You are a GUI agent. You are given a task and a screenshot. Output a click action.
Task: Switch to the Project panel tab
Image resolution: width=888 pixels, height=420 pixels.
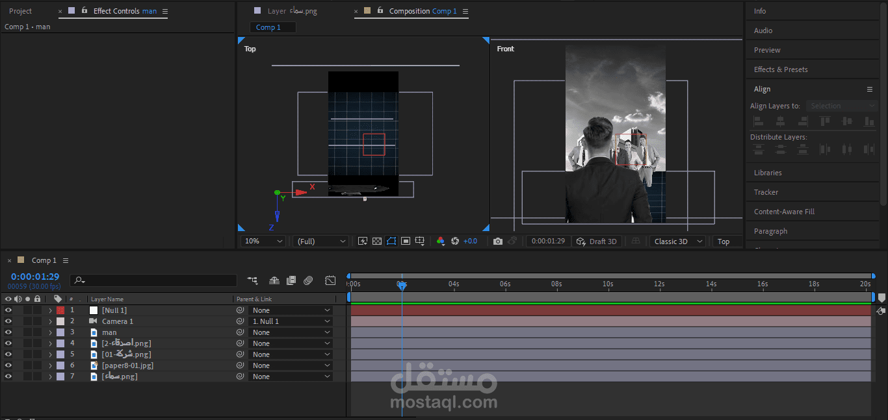click(20, 11)
